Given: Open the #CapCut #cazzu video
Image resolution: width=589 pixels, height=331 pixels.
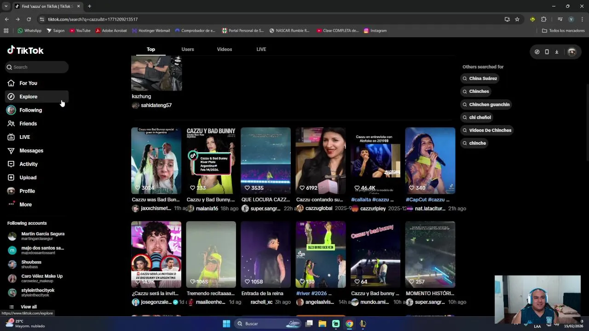Looking at the screenshot, I should click(430, 160).
